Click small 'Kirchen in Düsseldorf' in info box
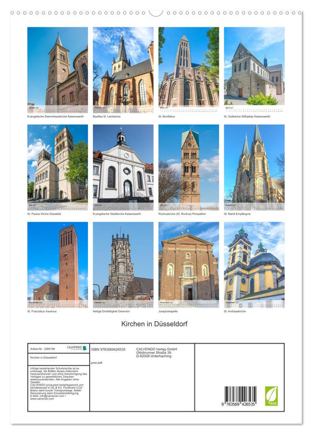This screenshot has height=434, width=312. click(x=43, y=358)
